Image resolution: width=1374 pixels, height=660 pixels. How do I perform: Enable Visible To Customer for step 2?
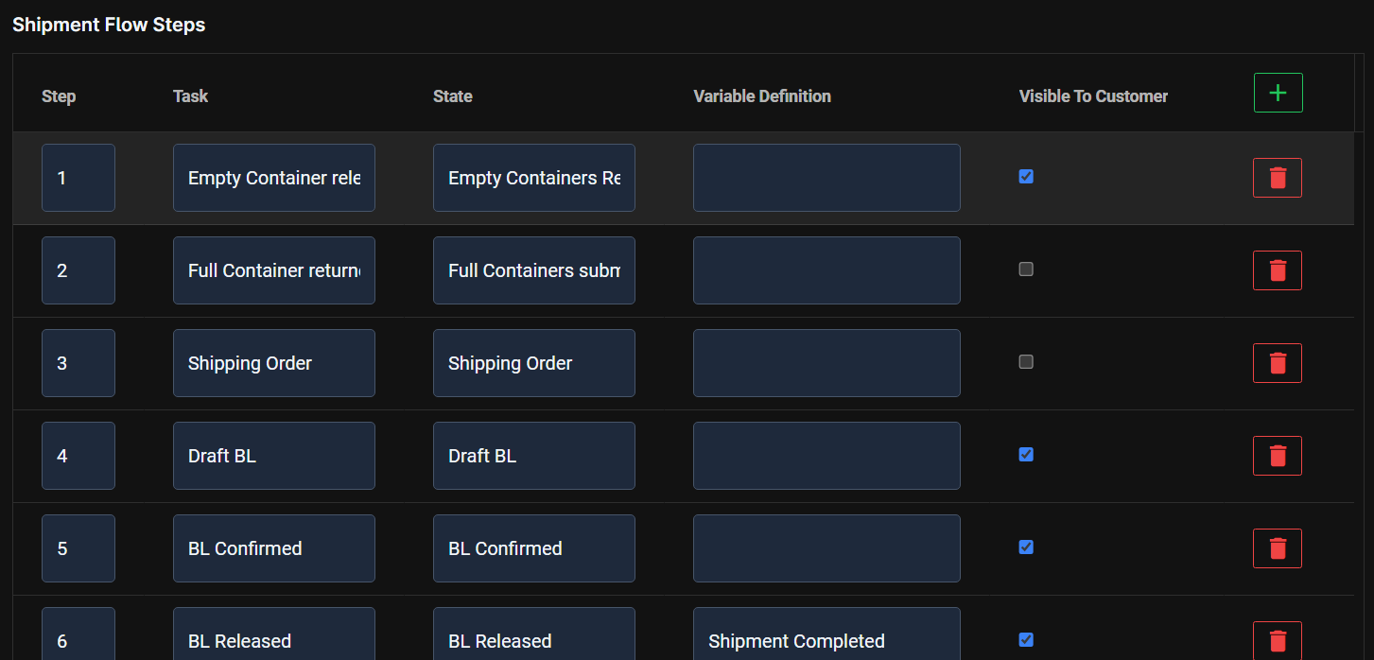pyautogui.click(x=1026, y=269)
